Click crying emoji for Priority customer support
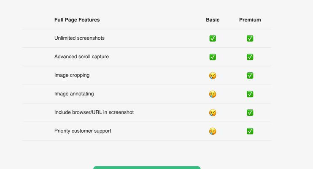 (x=213, y=131)
